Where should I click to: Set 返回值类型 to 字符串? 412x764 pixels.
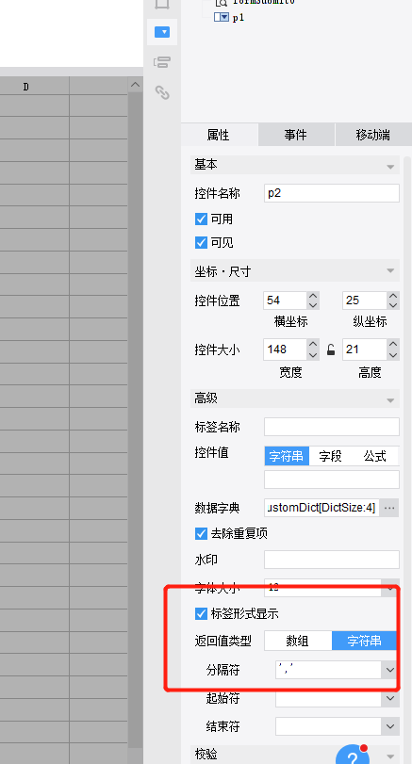364,641
